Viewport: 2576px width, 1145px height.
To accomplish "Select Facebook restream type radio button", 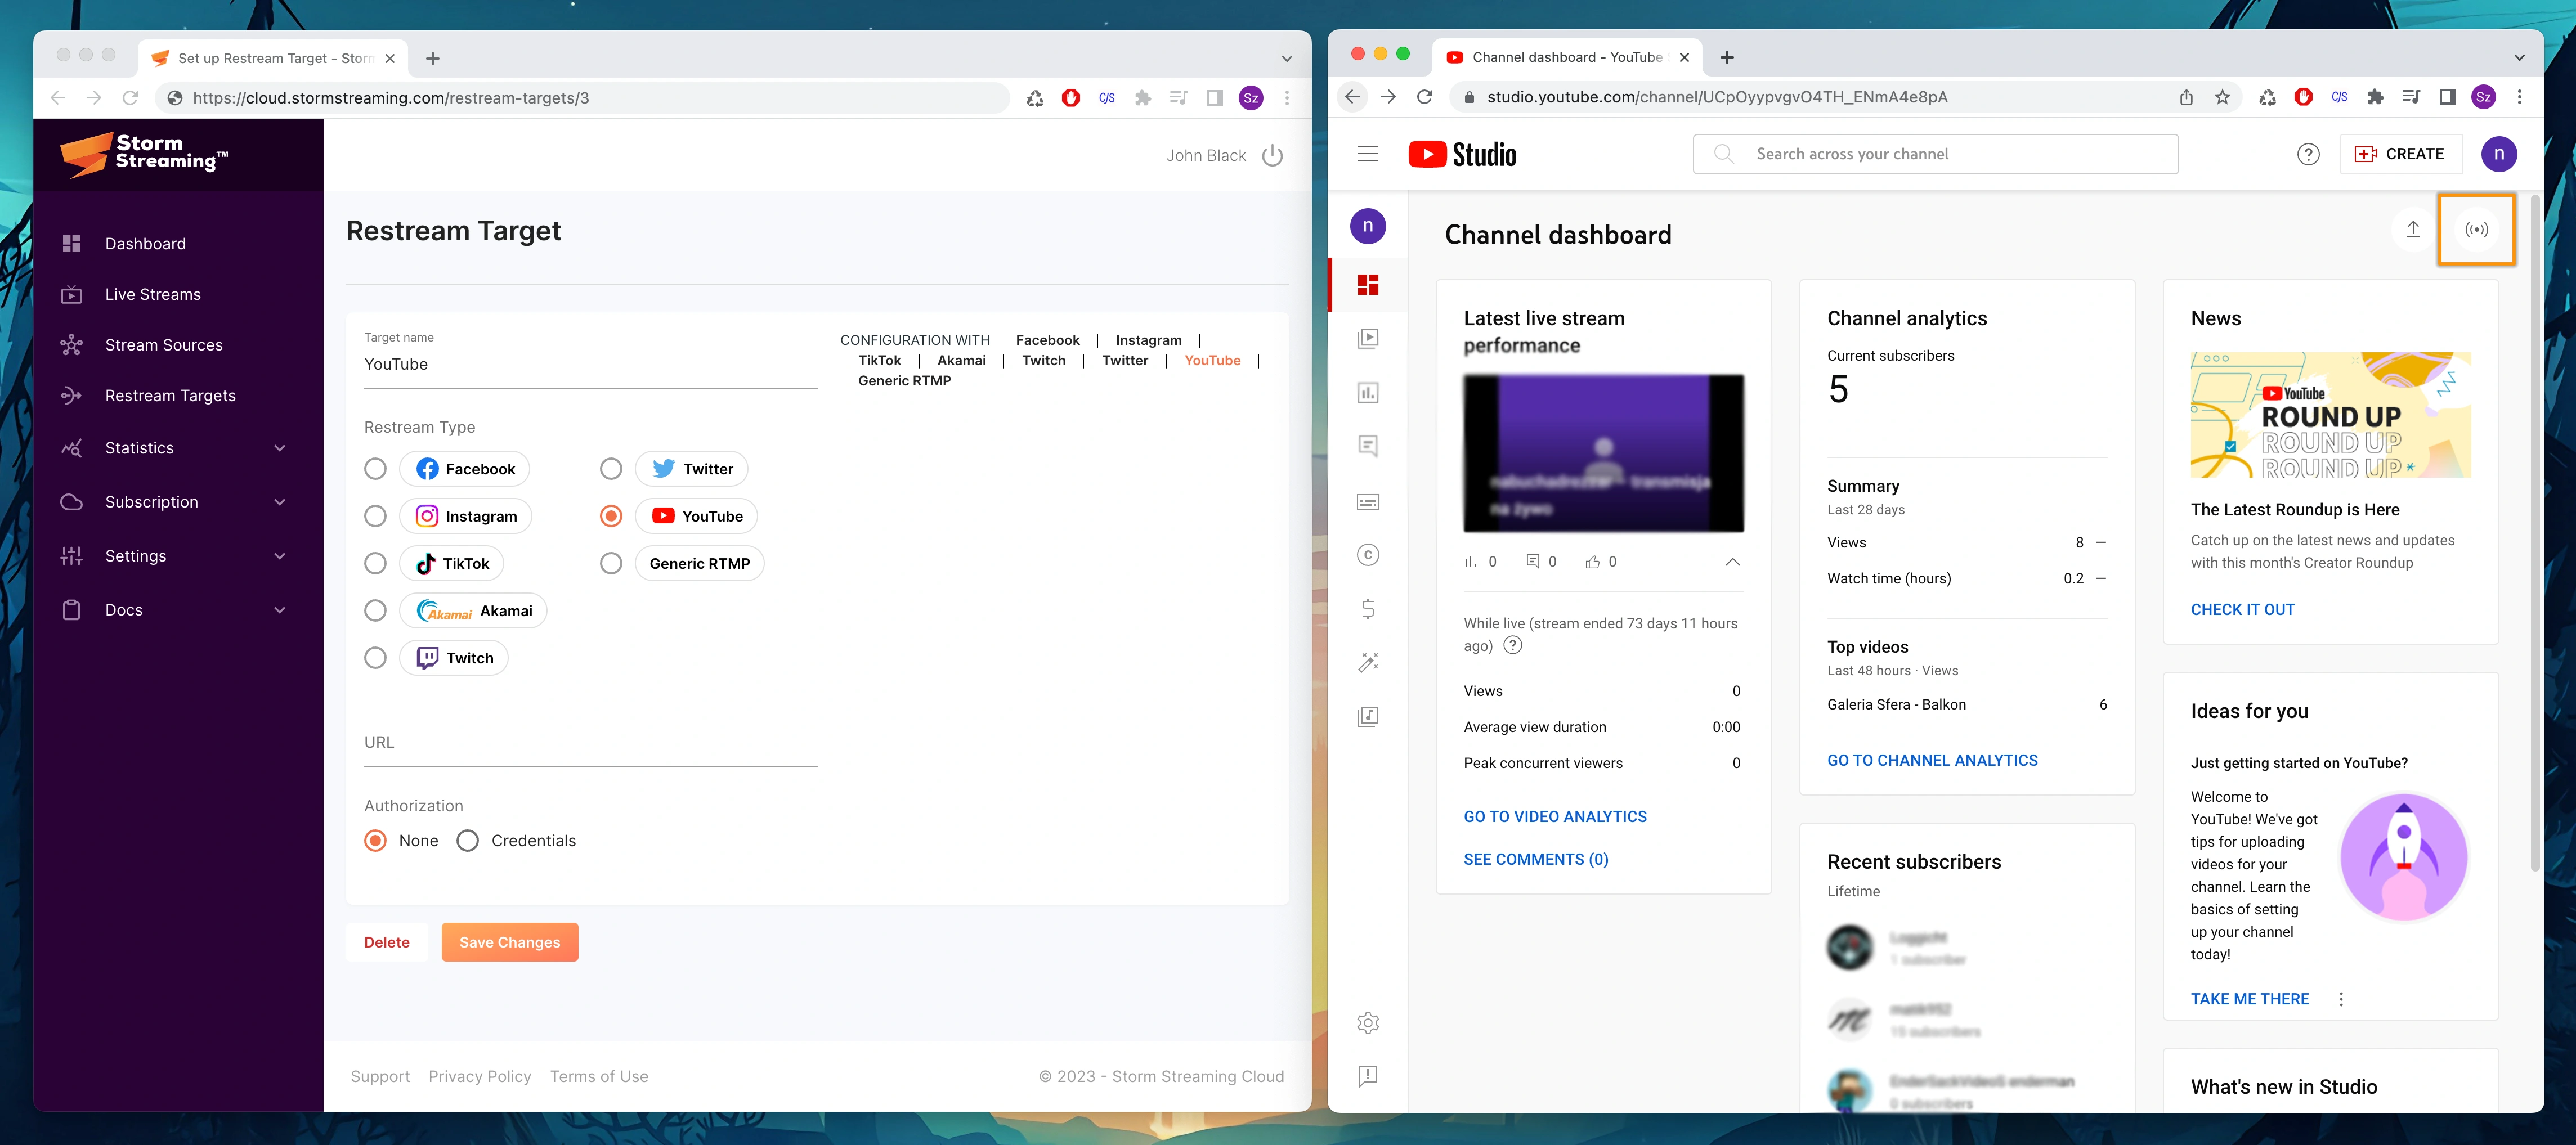I will (x=375, y=469).
